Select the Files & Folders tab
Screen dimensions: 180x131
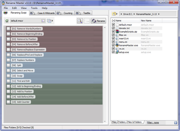[x=134, y=122]
